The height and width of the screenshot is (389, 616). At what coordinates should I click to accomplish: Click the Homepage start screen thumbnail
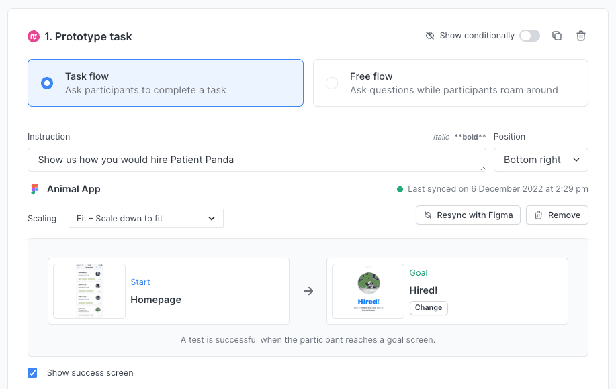88,291
